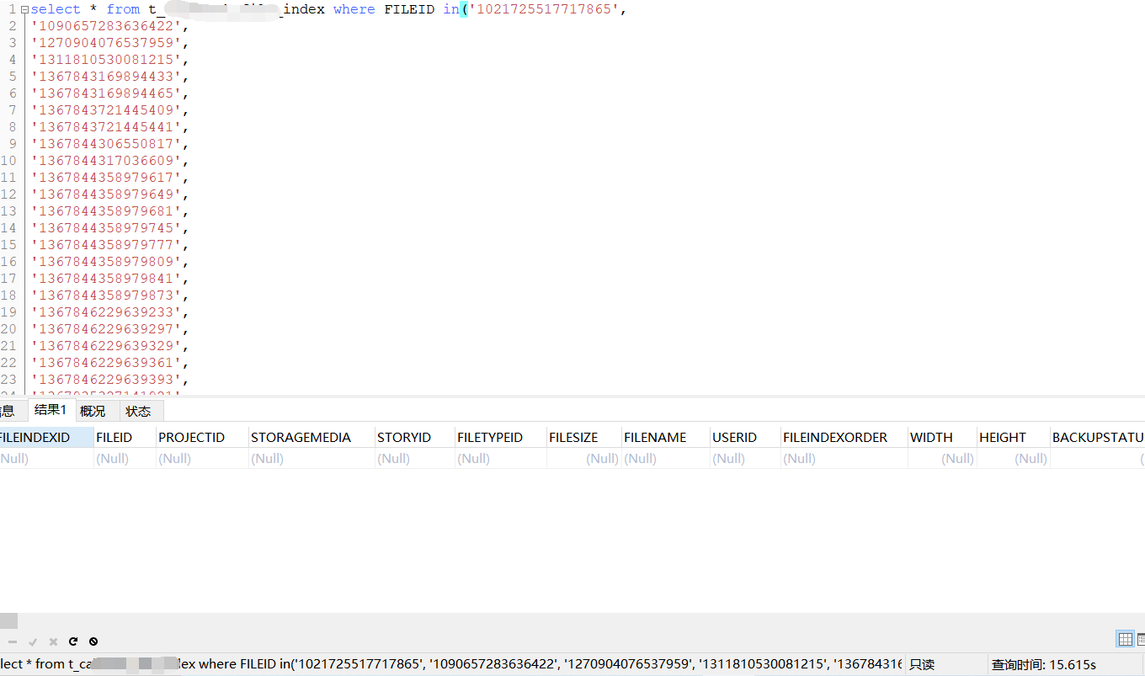Click line number 12 in the gutter
The height and width of the screenshot is (676, 1145).
pos(8,194)
